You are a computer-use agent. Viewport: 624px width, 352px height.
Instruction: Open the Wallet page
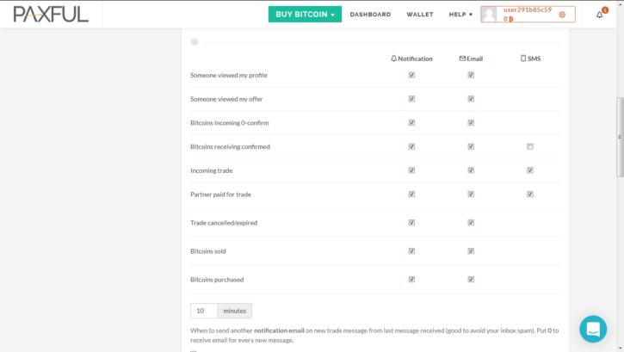coord(419,15)
